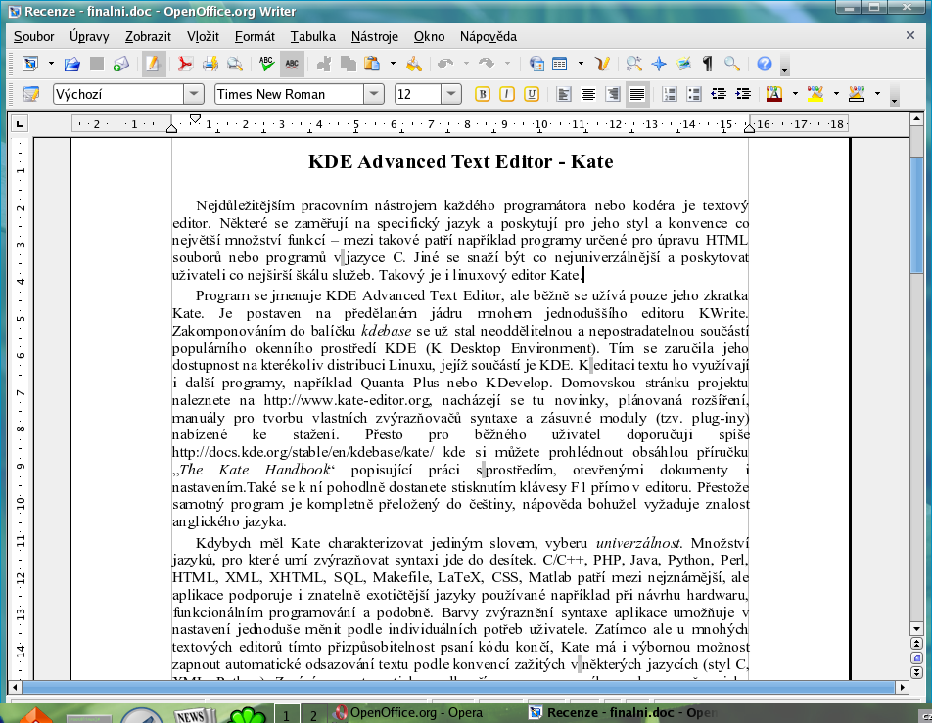Open the Highlighting color dropdown arrow

click(x=836, y=94)
